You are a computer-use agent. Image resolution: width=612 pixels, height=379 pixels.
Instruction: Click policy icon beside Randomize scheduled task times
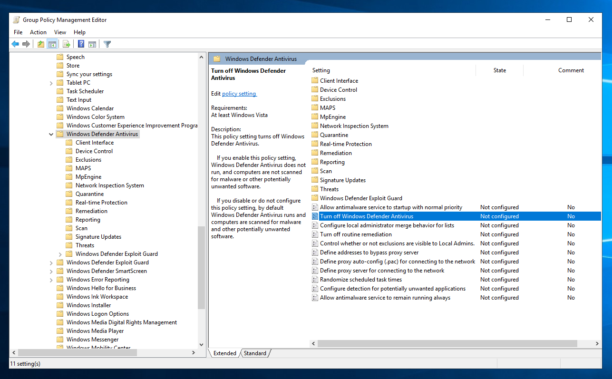point(315,280)
